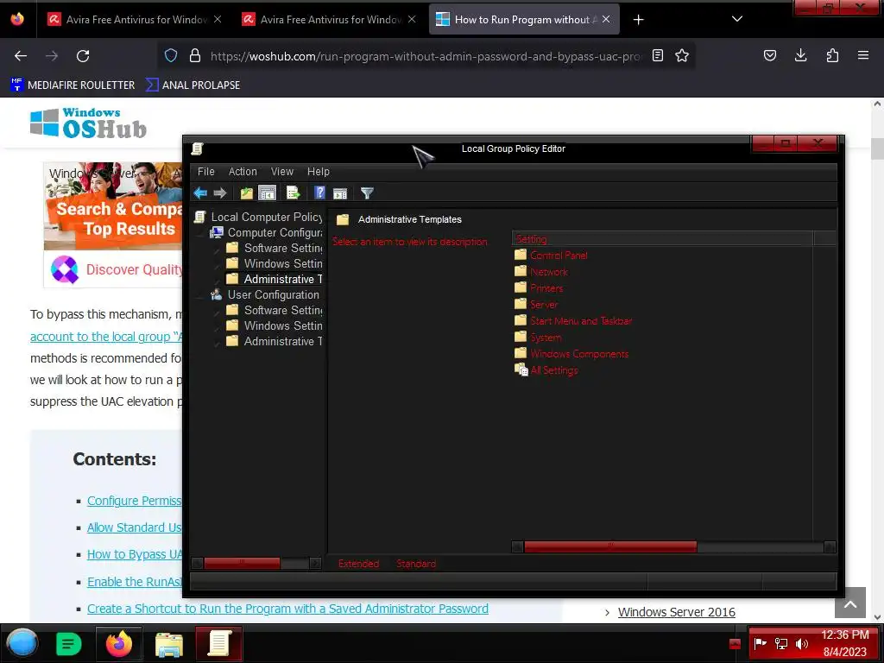
Task: Collapse the User Configuration tree node
Action: coord(201,295)
